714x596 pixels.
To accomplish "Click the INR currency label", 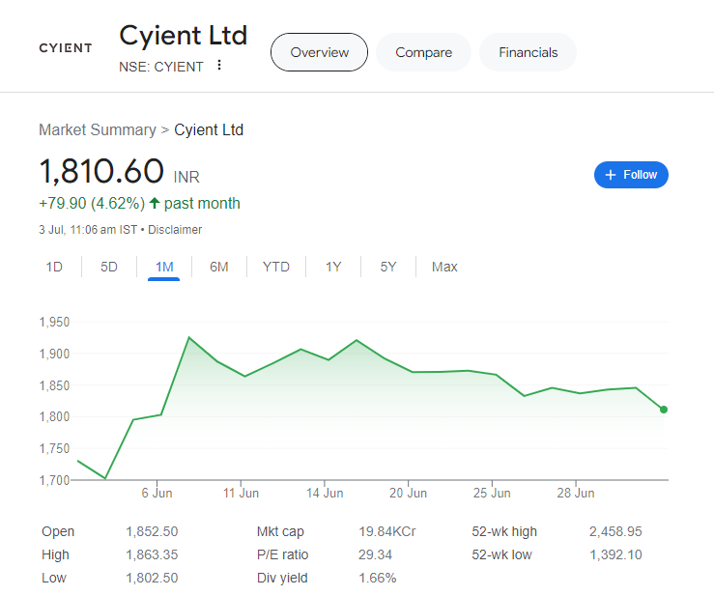I will 186,177.
